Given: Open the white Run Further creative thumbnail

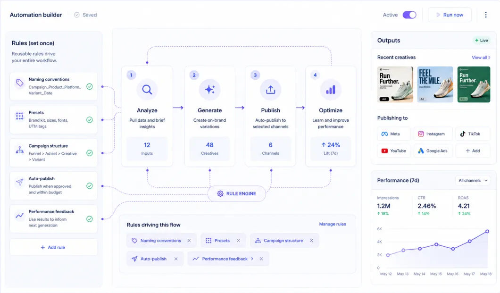Looking at the screenshot, I should (x=395, y=84).
